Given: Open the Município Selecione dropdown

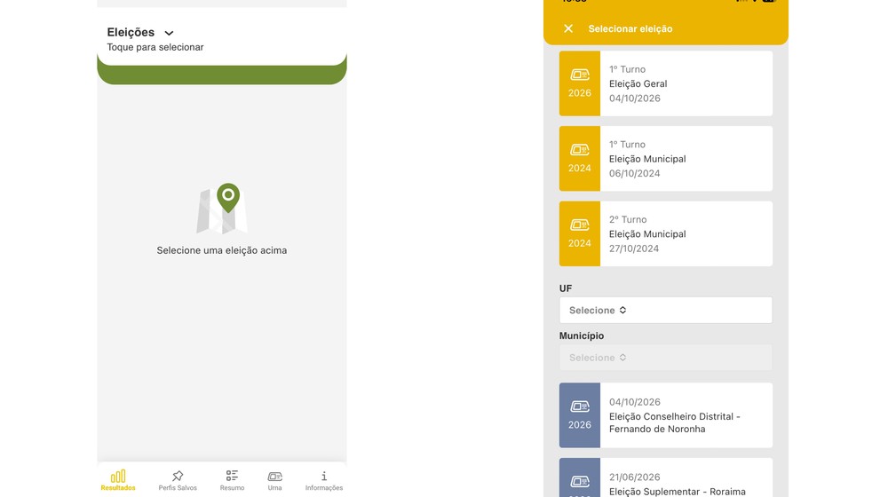Looking at the screenshot, I should tap(665, 358).
